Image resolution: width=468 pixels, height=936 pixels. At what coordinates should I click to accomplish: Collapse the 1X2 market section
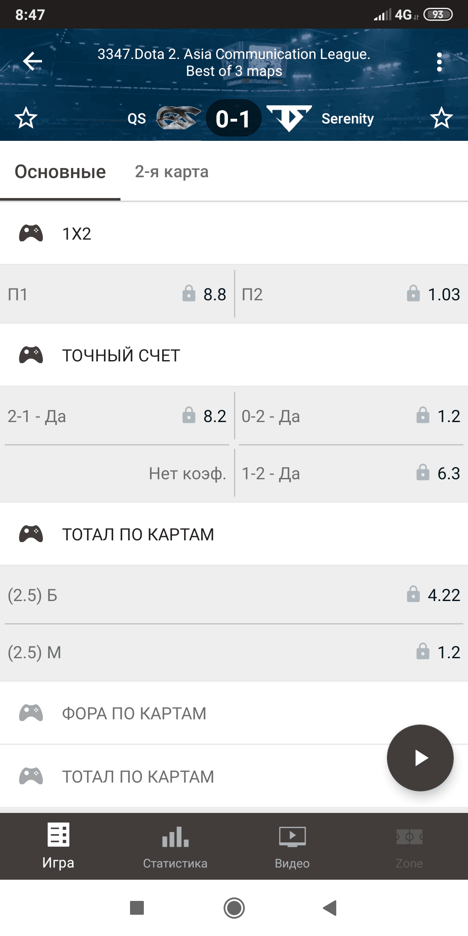tap(234, 234)
